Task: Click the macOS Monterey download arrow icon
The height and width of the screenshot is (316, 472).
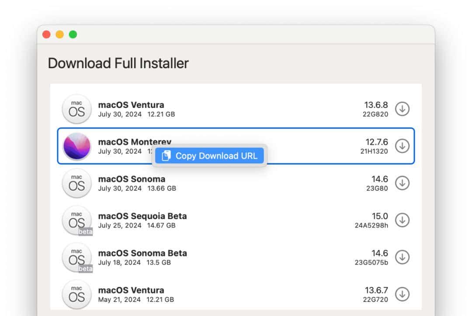Action: click(402, 146)
